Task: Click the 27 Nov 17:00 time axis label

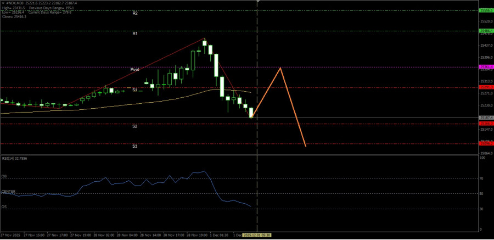Action: (58, 235)
